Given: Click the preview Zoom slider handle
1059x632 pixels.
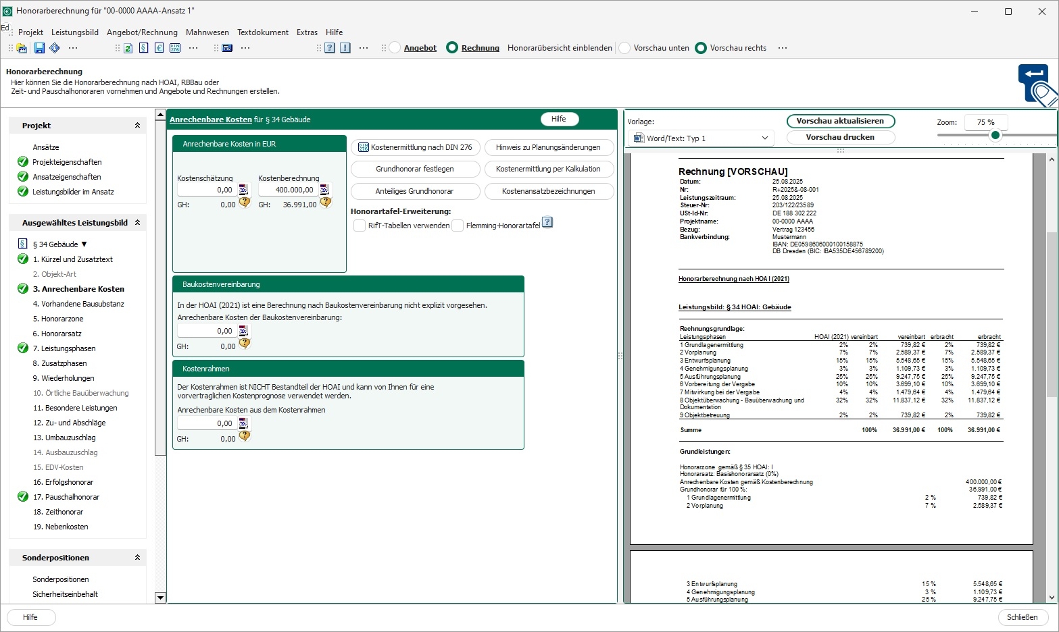Looking at the screenshot, I should coord(995,135).
